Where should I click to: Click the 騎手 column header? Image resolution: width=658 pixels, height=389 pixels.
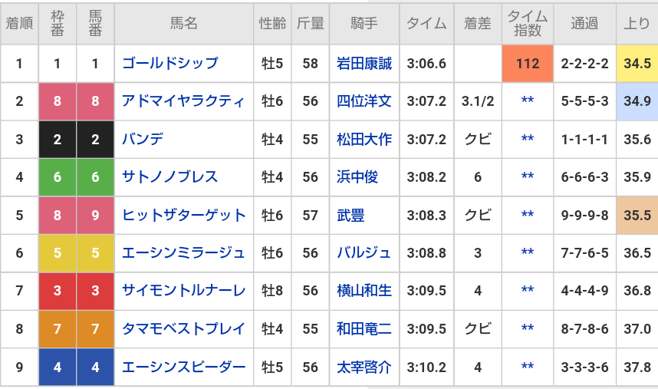[364, 23]
